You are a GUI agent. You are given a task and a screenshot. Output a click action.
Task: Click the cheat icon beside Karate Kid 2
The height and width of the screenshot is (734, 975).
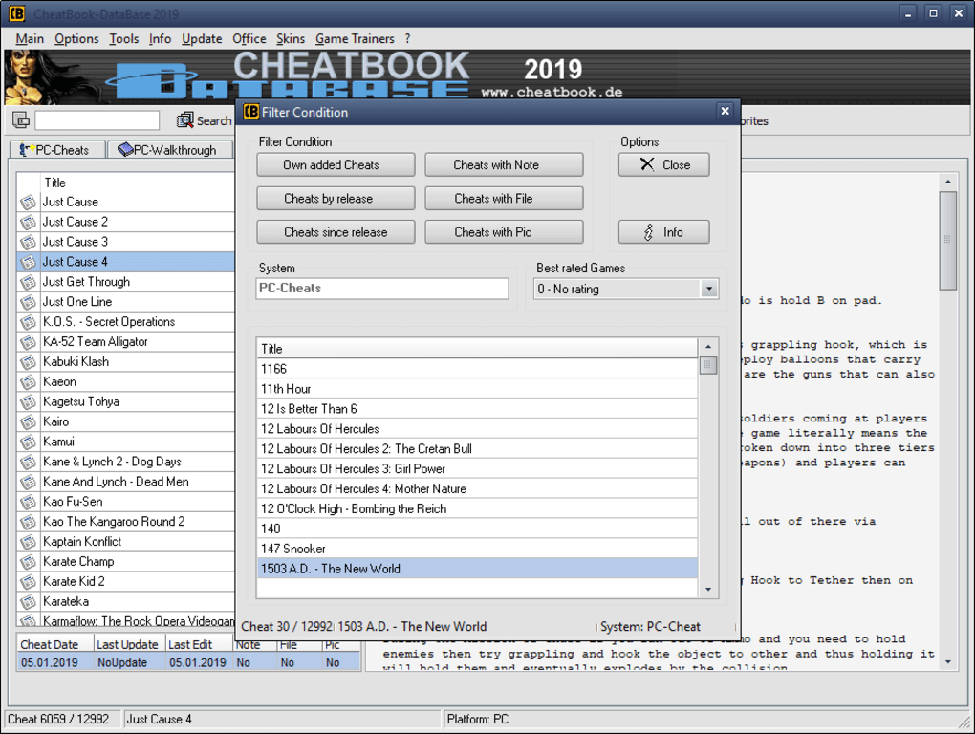pyautogui.click(x=28, y=582)
